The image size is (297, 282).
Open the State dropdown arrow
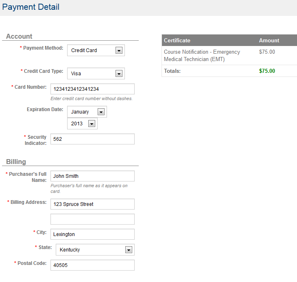pyautogui.click(x=129, y=250)
